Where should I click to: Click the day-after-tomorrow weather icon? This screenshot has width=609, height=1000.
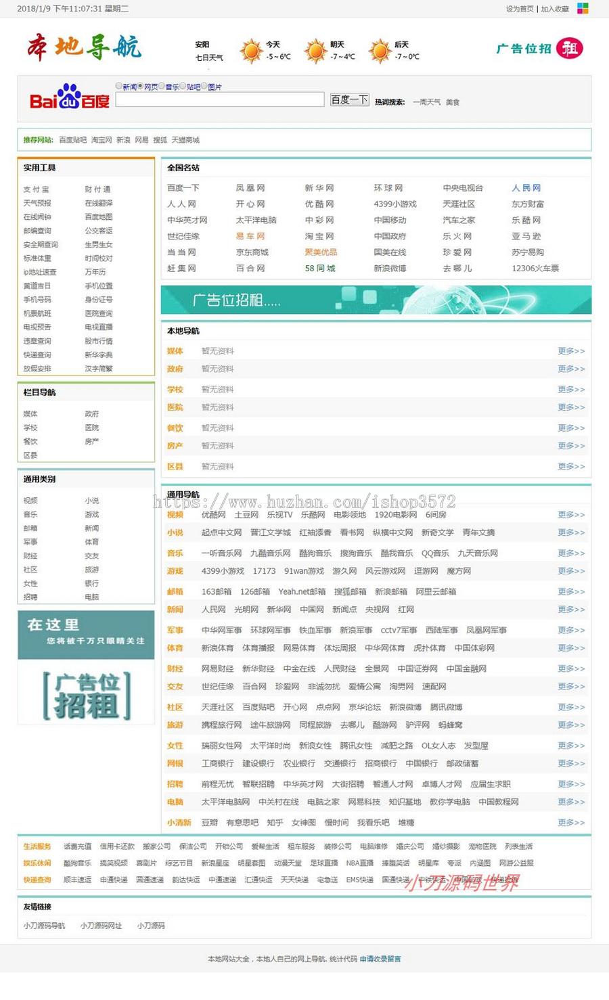click(x=379, y=50)
